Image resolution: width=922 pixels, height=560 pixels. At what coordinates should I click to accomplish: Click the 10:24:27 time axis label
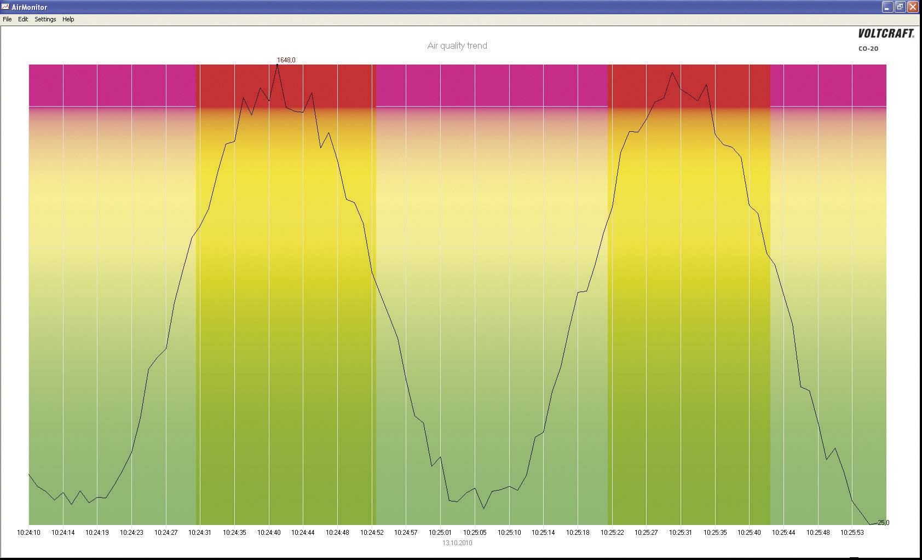[x=166, y=533]
